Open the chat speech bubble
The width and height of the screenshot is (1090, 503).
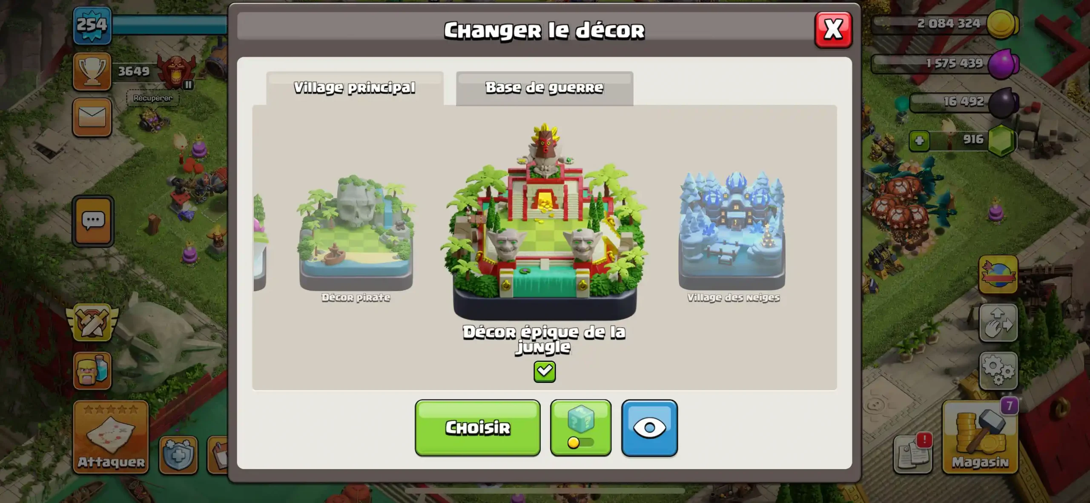(93, 221)
